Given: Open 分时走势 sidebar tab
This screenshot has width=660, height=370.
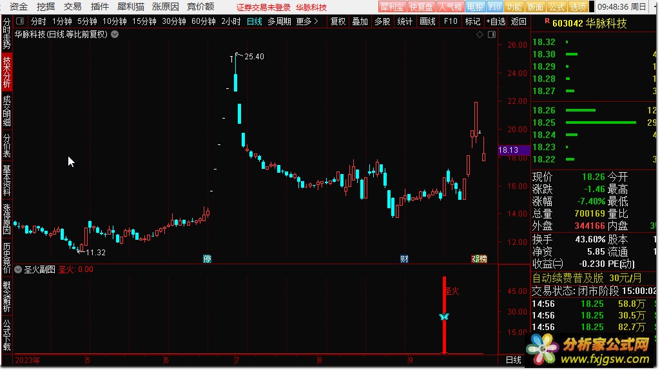Looking at the screenshot, I should coord(6,34).
